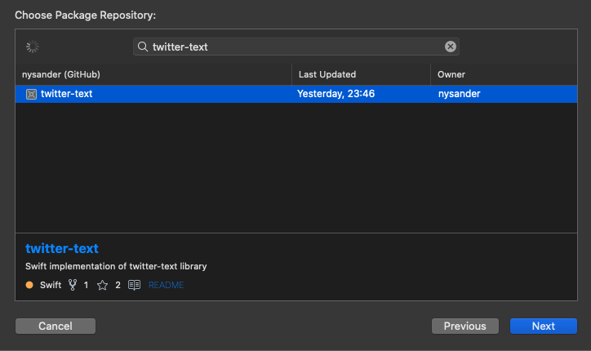The height and width of the screenshot is (351, 591).
Task: Sort by Owner column header
Action: coord(504,74)
